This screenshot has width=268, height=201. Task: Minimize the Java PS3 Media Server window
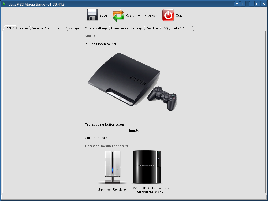[x=252, y=4]
